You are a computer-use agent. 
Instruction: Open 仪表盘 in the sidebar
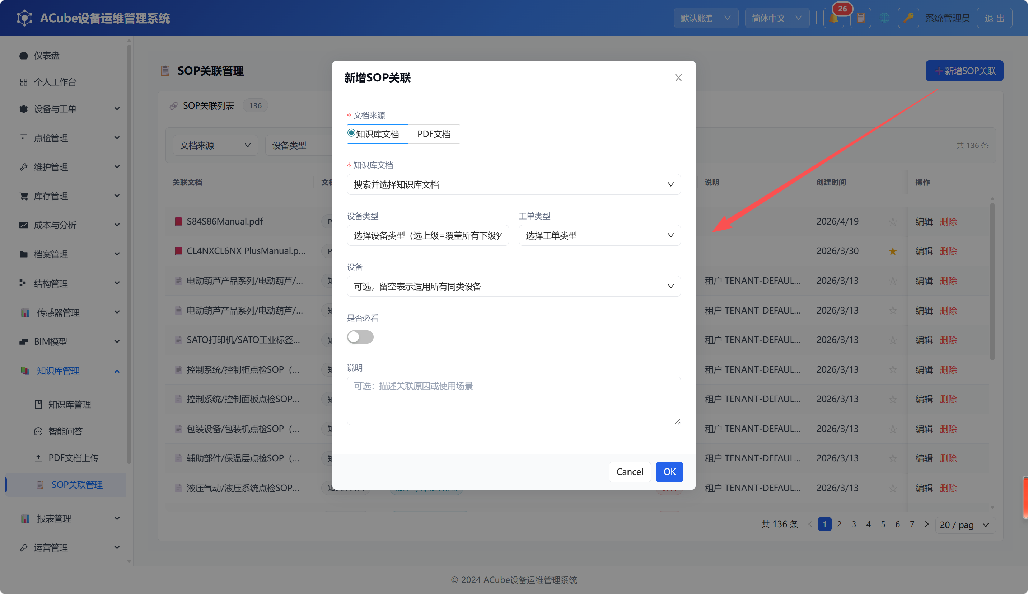(x=65, y=56)
